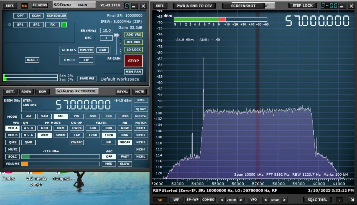Image resolution: width=357 pixels, height=205 pixels.
Task: Switch to the SP view
Action: (160, 200)
